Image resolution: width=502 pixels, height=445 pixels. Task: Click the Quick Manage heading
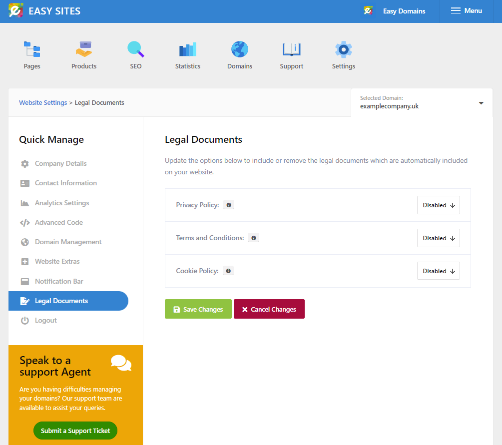51,139
